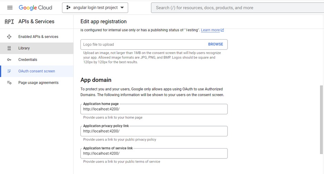Image resolution: width=324 pixels, height=174 pixels.
Task: Open the hamburger navigation menu
Action: (x=10, y=8)
